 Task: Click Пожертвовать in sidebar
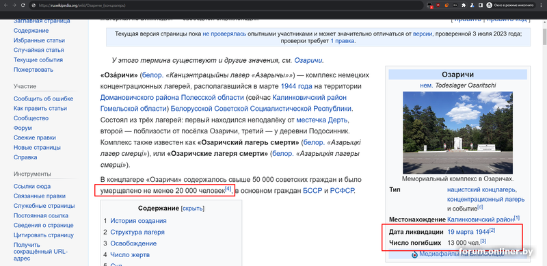point(34,70)
